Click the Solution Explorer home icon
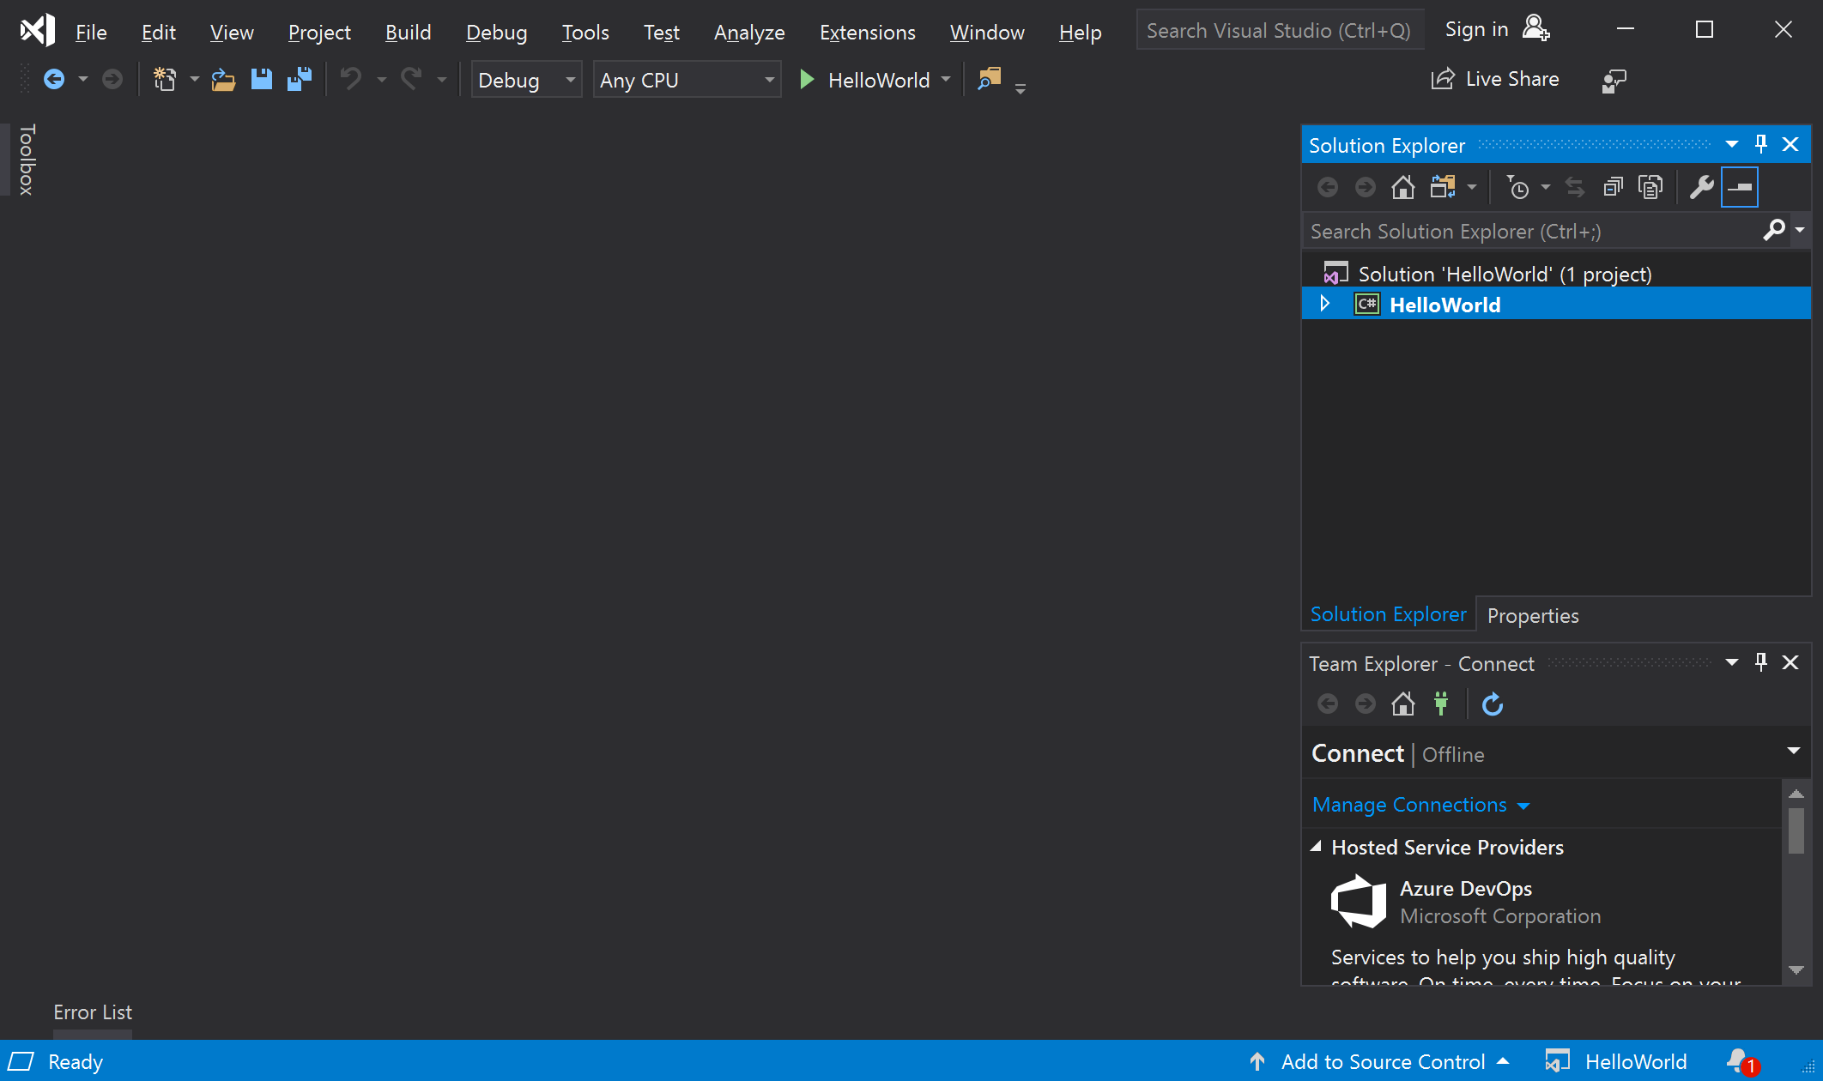Image resolution: width=1823 pixels, height=1081 pixels. pos(1402,187)
